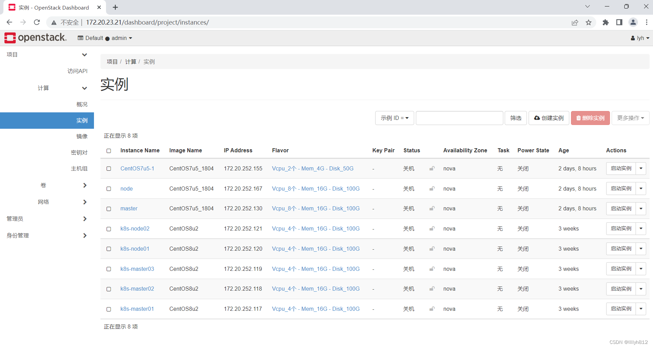The image size is (653, 348).
Task: Click the lock icon in k8s-node02 row
Action: coord(432,228)
